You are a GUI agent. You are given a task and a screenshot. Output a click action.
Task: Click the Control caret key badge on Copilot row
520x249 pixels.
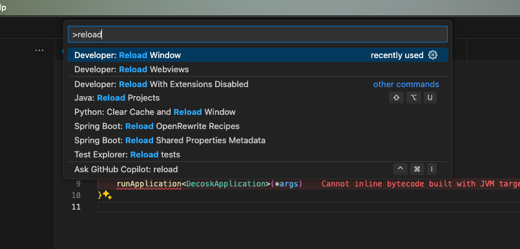400,169
